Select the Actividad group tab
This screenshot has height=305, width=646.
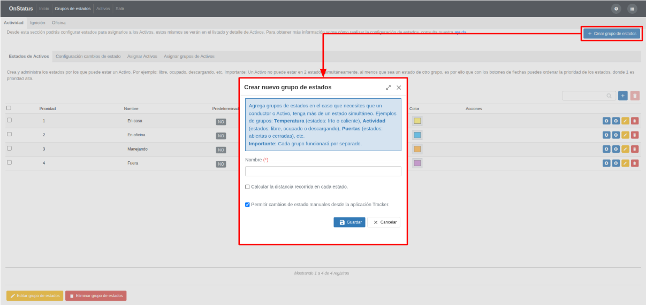point(13,23)
